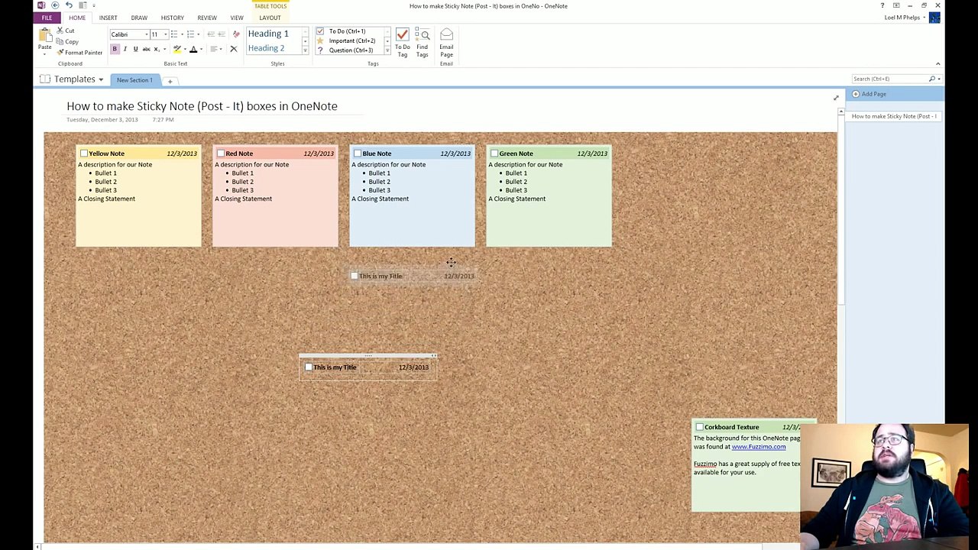The image size is (978, 550).
Task: Apply text highlight color
Action: 177,49
